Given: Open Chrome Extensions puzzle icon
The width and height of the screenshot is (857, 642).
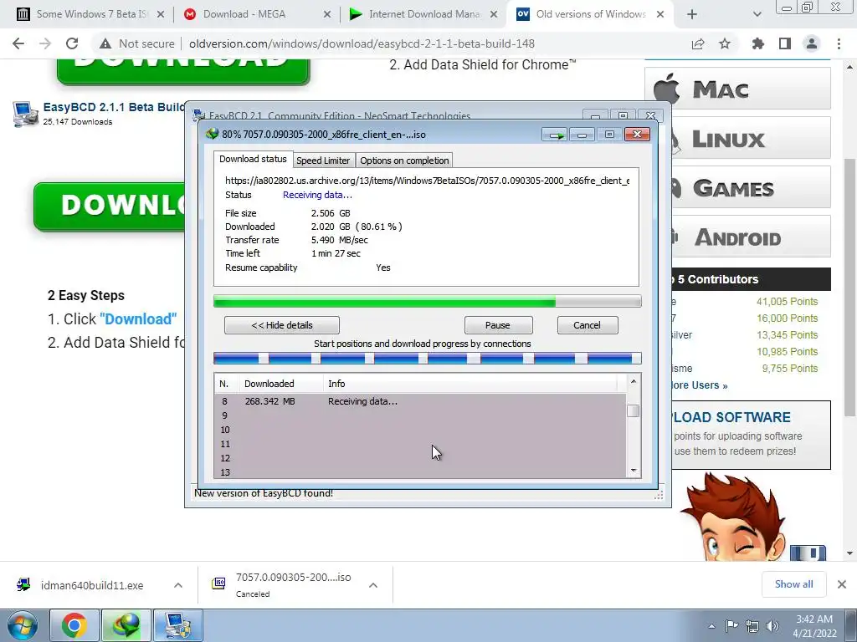Looking at the screenshot, I should pyautogui.click(x=758, y=43).
